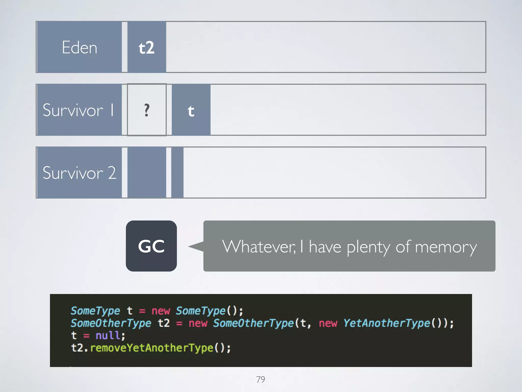Select the t2 block in Eden

pyautogui.click(x=147, y=47)
